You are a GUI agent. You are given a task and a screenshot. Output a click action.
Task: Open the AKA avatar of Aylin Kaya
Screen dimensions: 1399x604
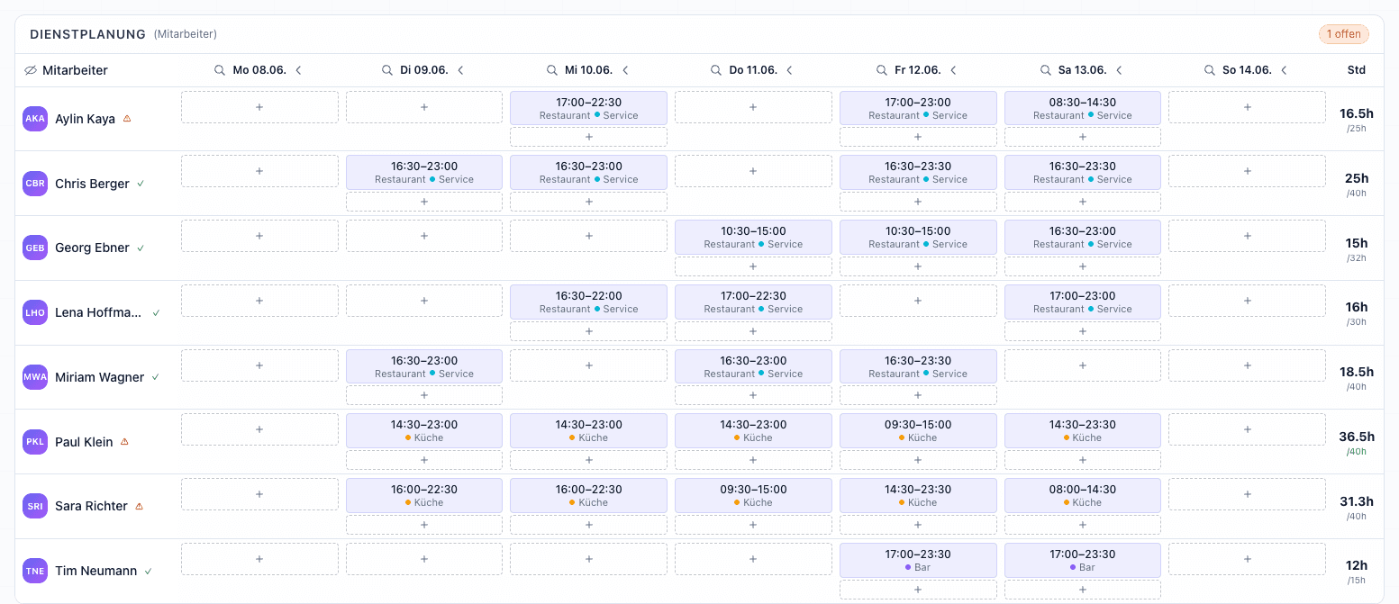pos(35,119)
